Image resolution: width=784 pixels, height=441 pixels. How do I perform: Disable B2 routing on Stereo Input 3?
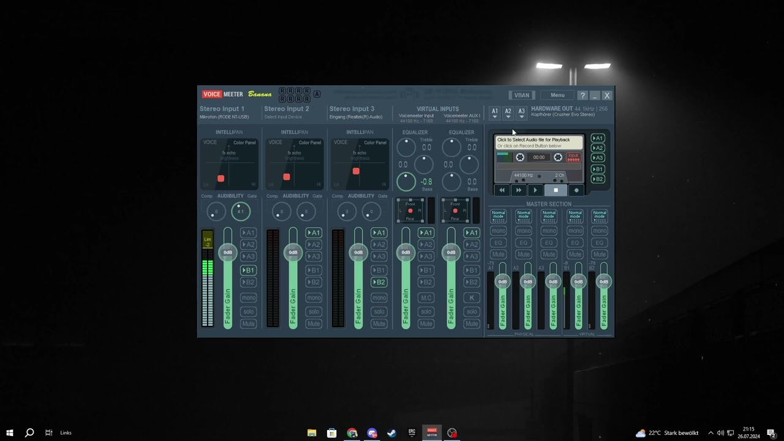[379, 282]
